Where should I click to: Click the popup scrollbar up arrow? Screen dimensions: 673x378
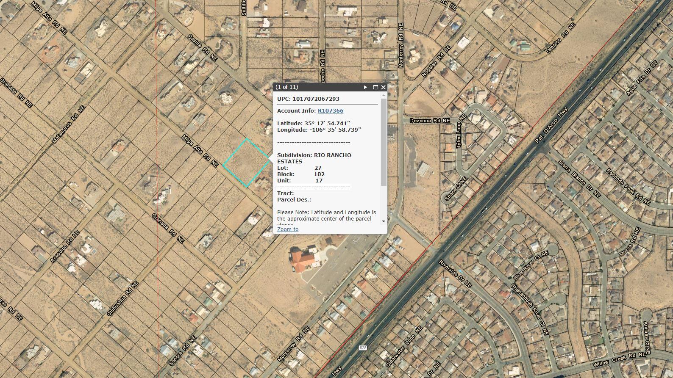(384, 95)
